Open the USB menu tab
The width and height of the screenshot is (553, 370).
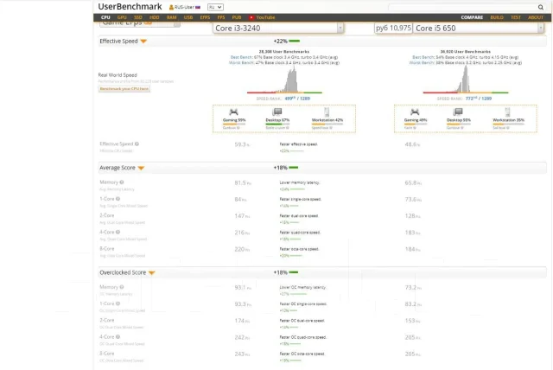click(188, 17)
